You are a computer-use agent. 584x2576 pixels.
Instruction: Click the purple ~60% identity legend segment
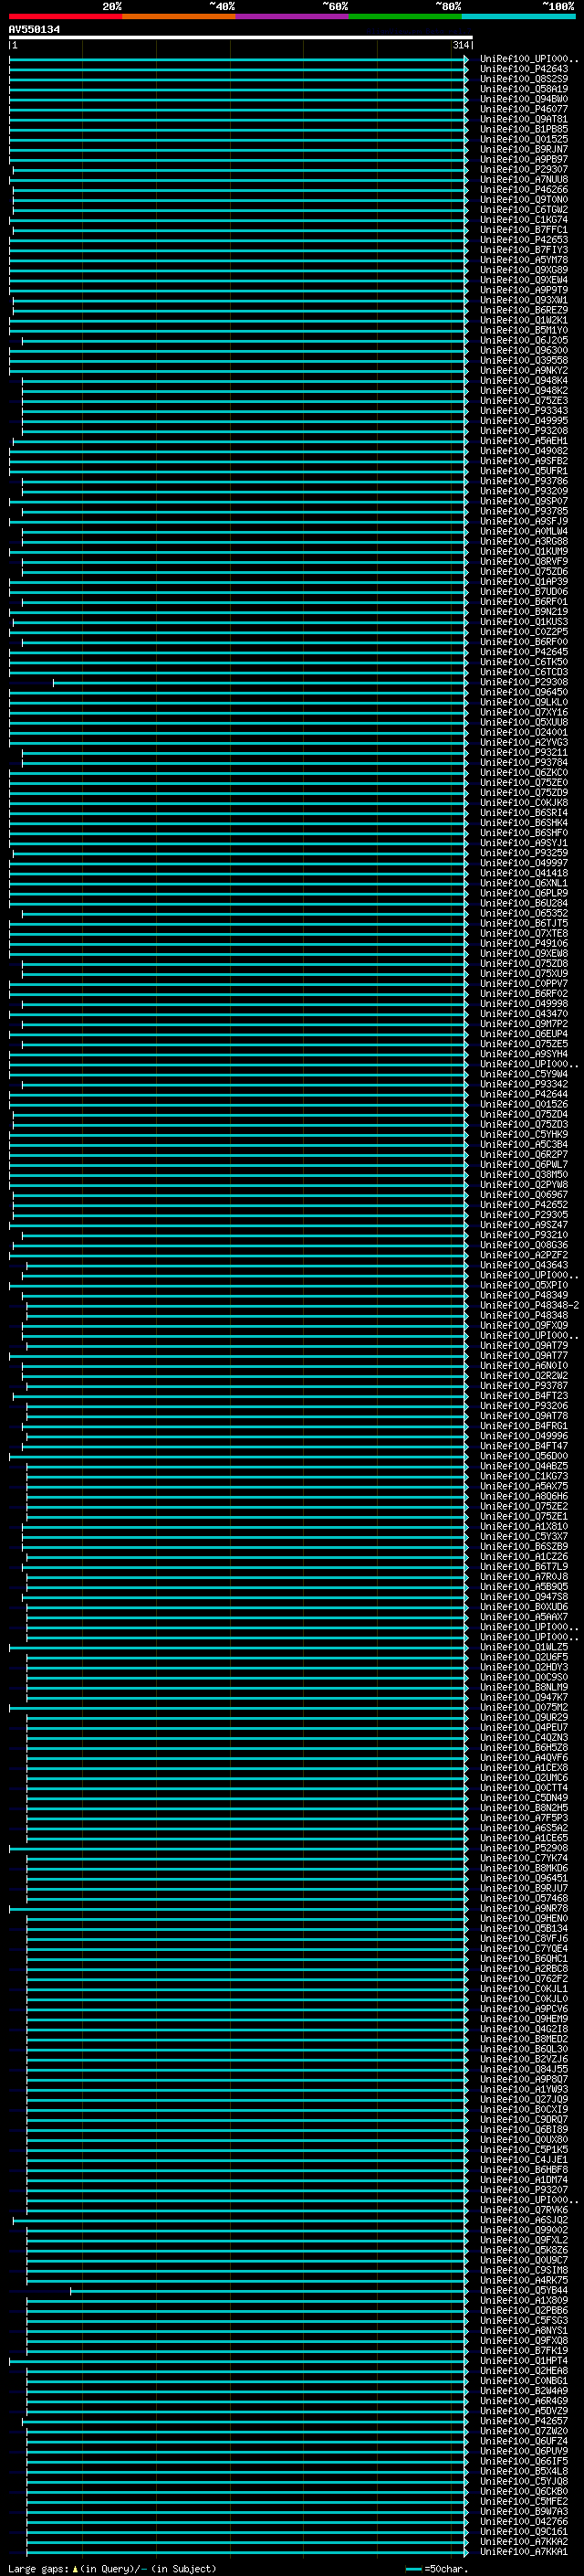pyautogui.click(x=291, y=17)
